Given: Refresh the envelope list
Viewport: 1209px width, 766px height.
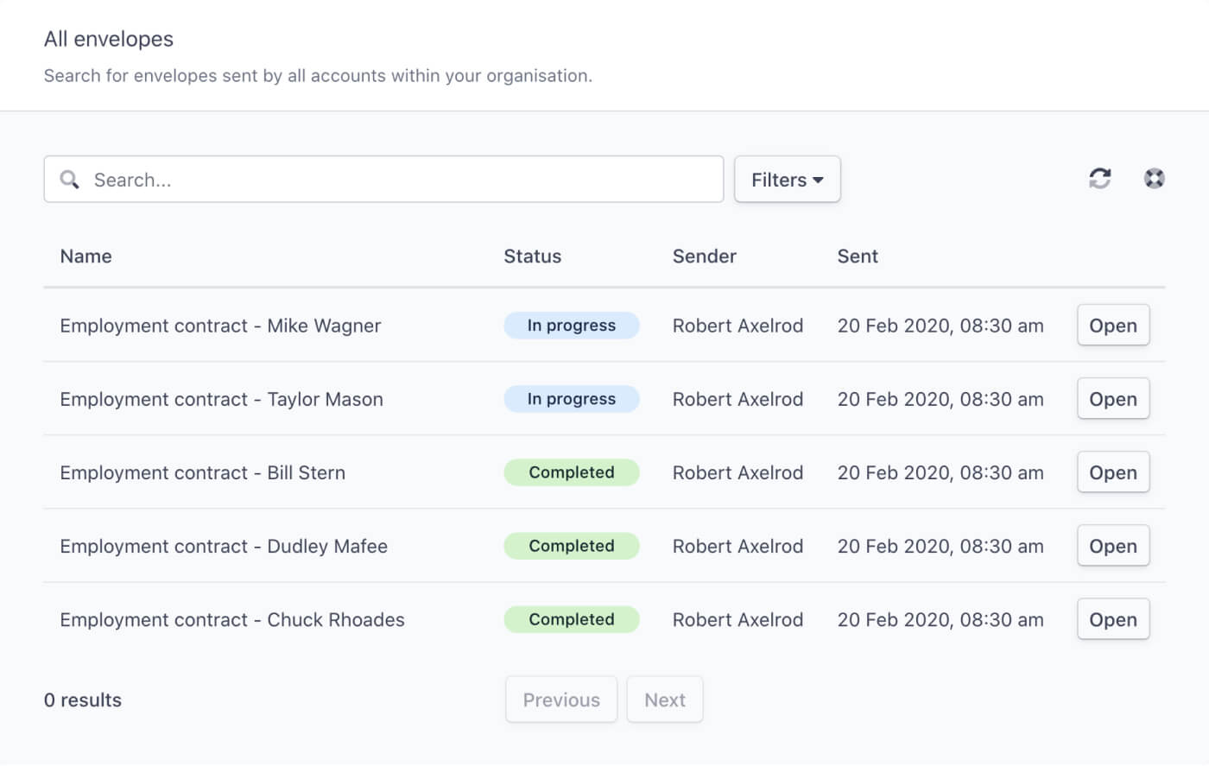Looking at the screenshot, I should point(1098,179).
